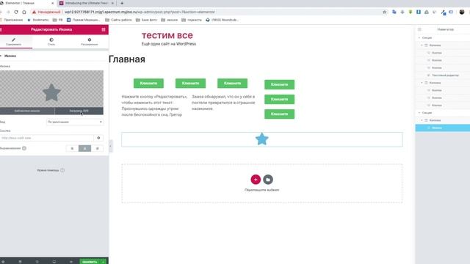
Task: Set icon alignment to left
Action: [x=72, y=148]
